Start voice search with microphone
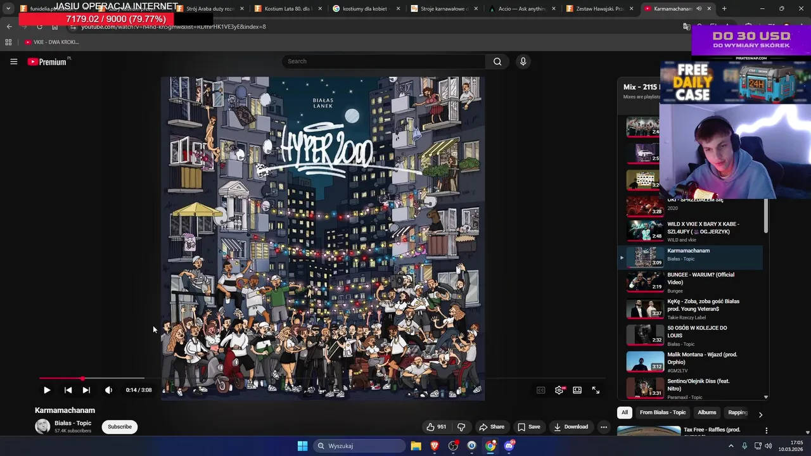Screen dimensions: 811x456 click(523, 61)
